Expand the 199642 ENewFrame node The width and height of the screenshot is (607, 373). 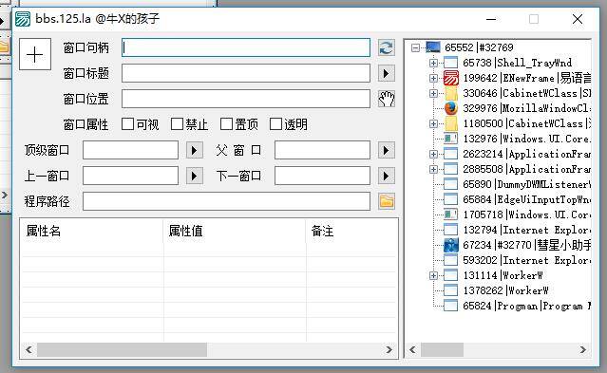click(433, 78)
